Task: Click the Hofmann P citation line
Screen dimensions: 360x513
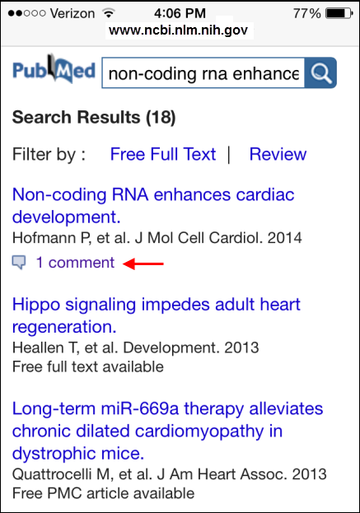Action: click(x=157, y=238)
